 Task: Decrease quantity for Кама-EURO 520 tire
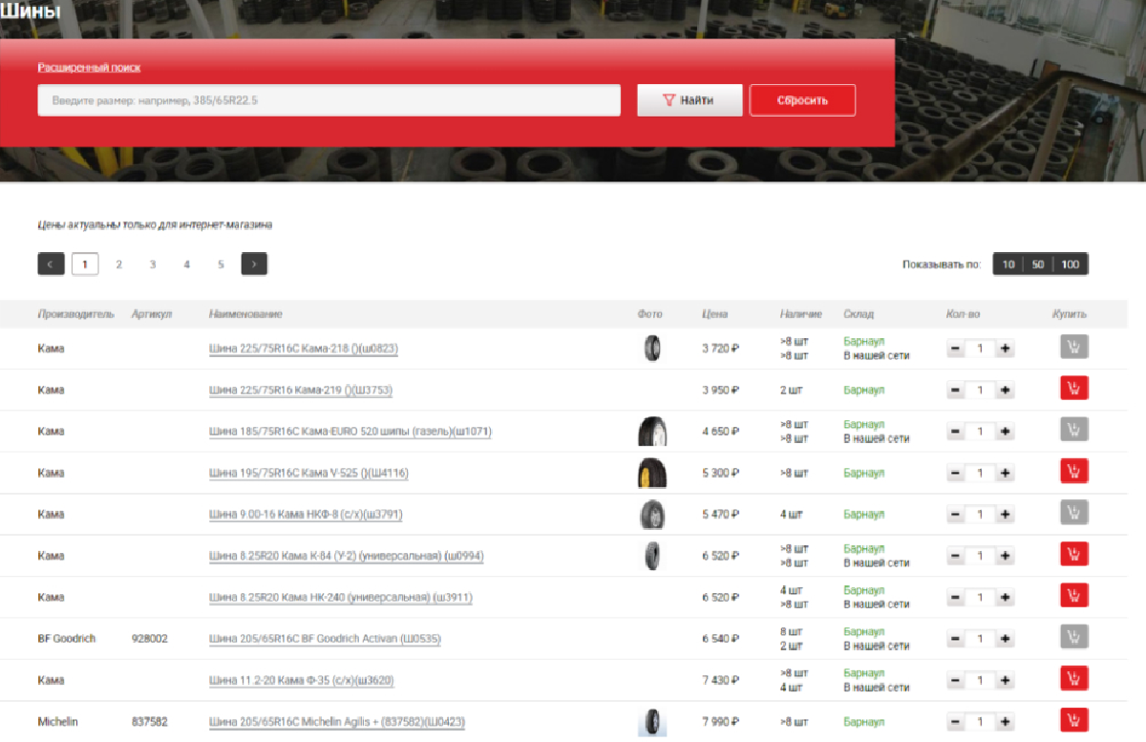955,431
